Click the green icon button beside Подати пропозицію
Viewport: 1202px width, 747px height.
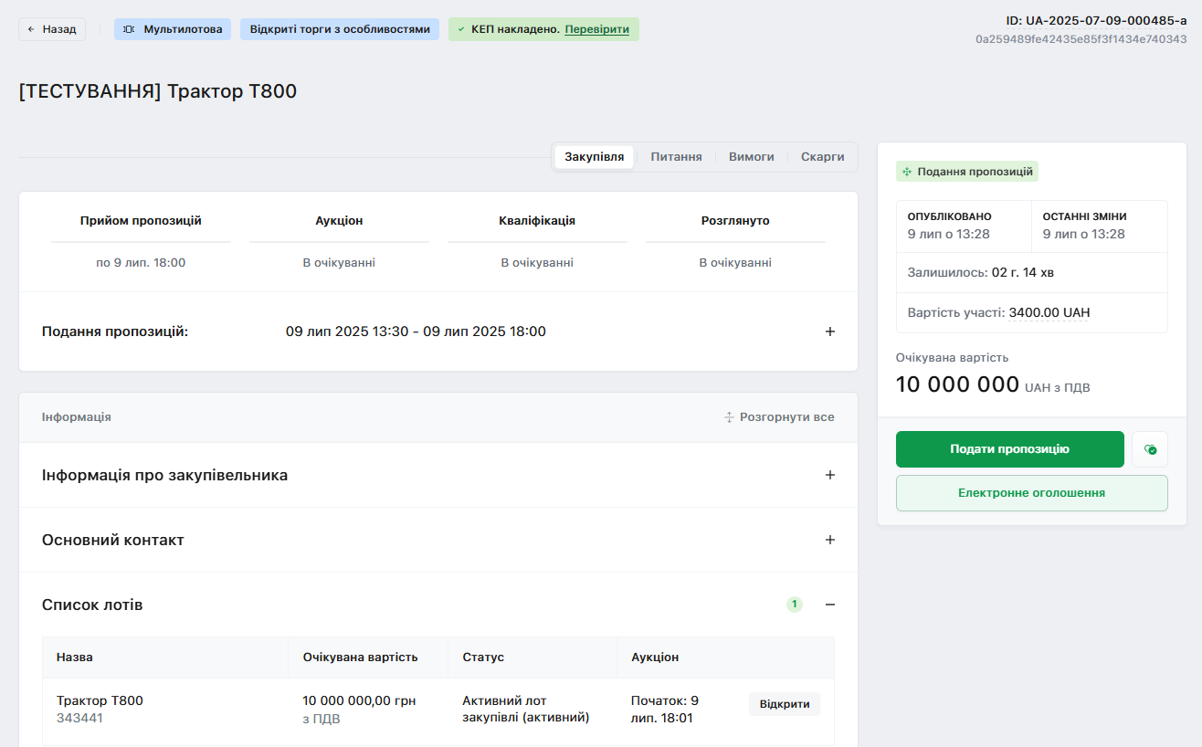pos(1150,449)
